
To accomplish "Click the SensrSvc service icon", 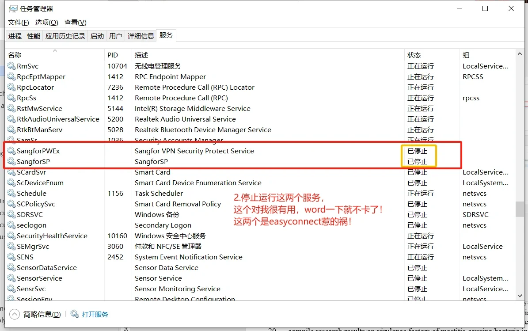I will (x=11, y=289).
